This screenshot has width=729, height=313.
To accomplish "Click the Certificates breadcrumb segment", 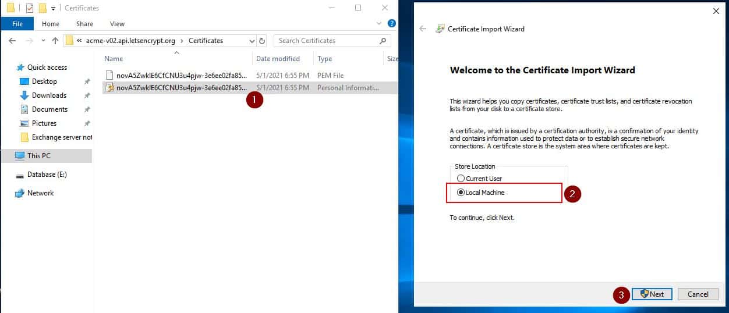I will [x=206, y=41].
